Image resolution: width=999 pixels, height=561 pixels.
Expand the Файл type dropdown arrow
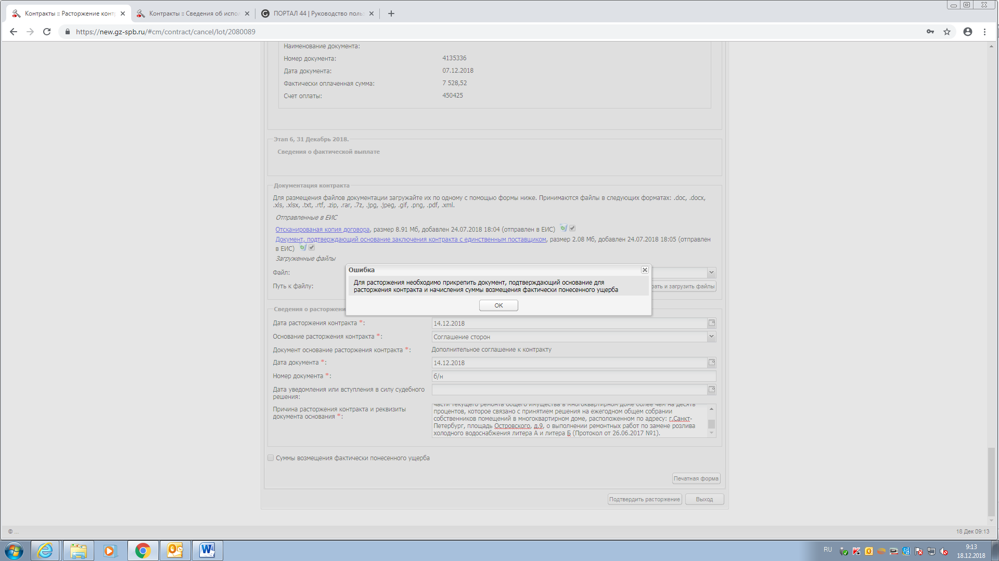[x=711, y=273]
